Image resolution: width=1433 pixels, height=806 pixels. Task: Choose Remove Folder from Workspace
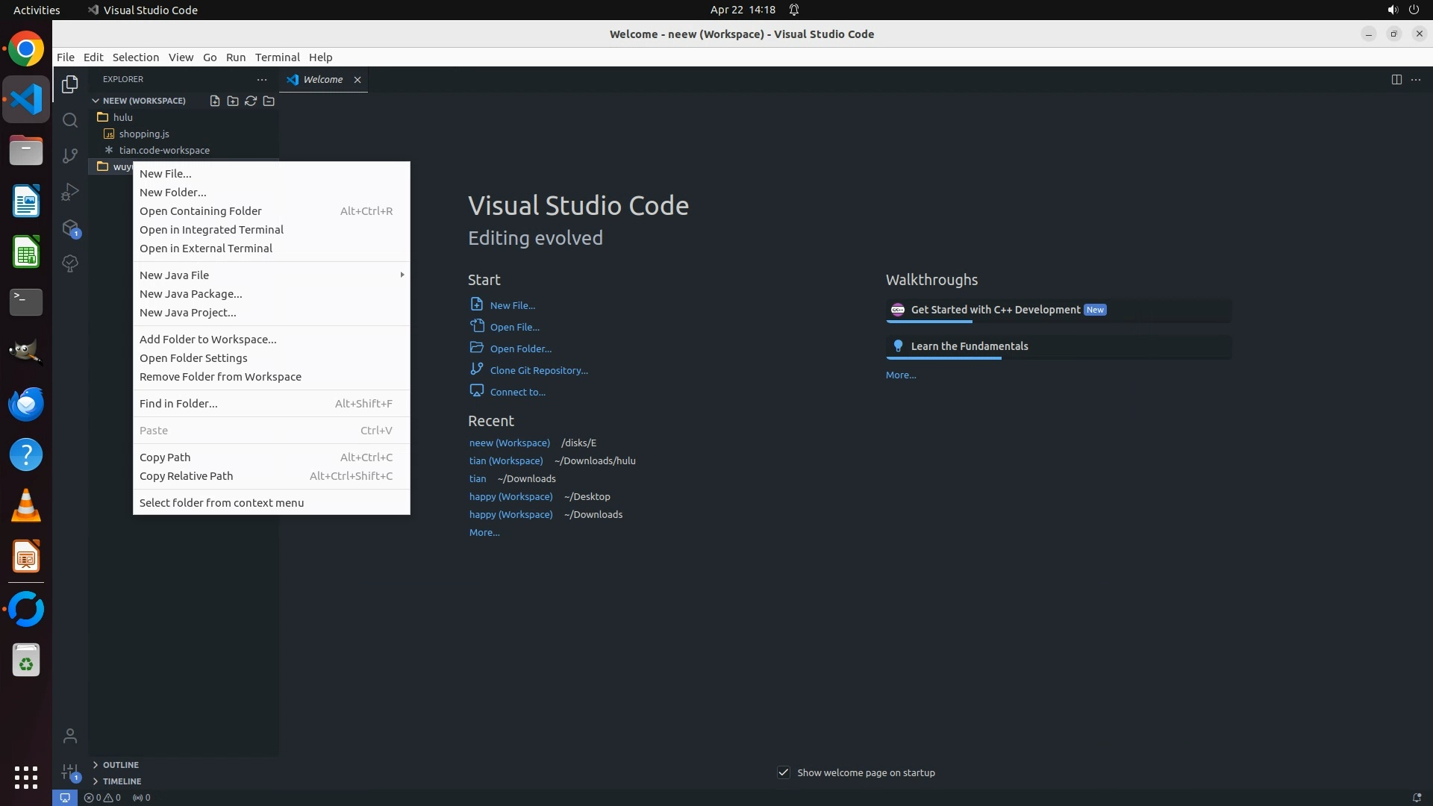(220, 377)
